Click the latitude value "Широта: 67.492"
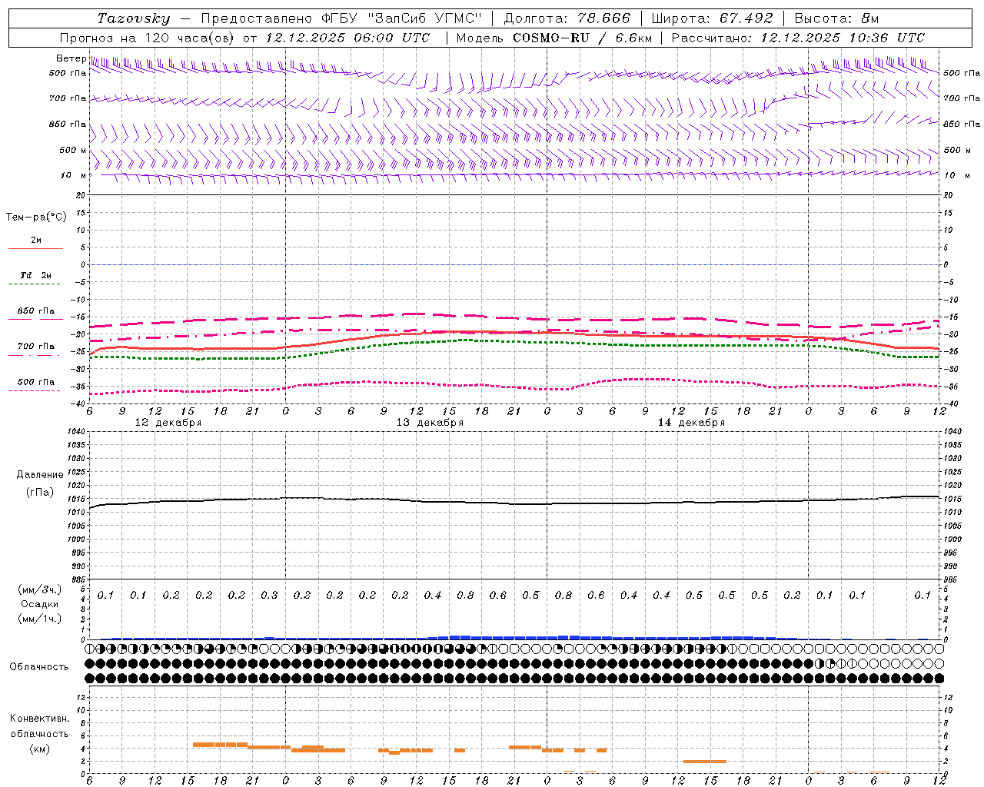The width and height of the screenshot is (984, 787). click(x=712, y=18)
